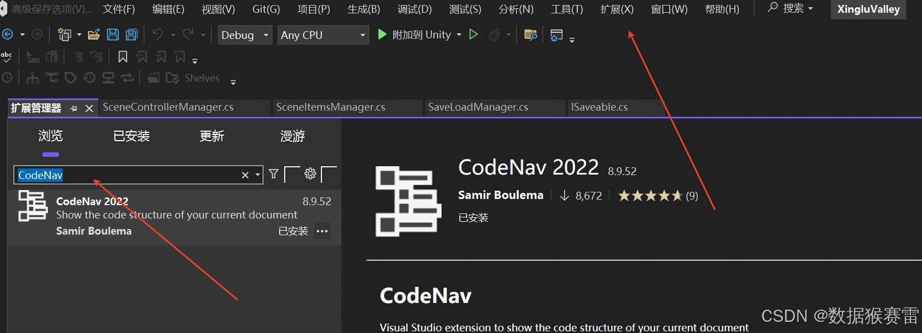The width and height of the screenshot is (922, 333).
Task: Expand the extension search history dropdown
Action: [x=257, y=175]
